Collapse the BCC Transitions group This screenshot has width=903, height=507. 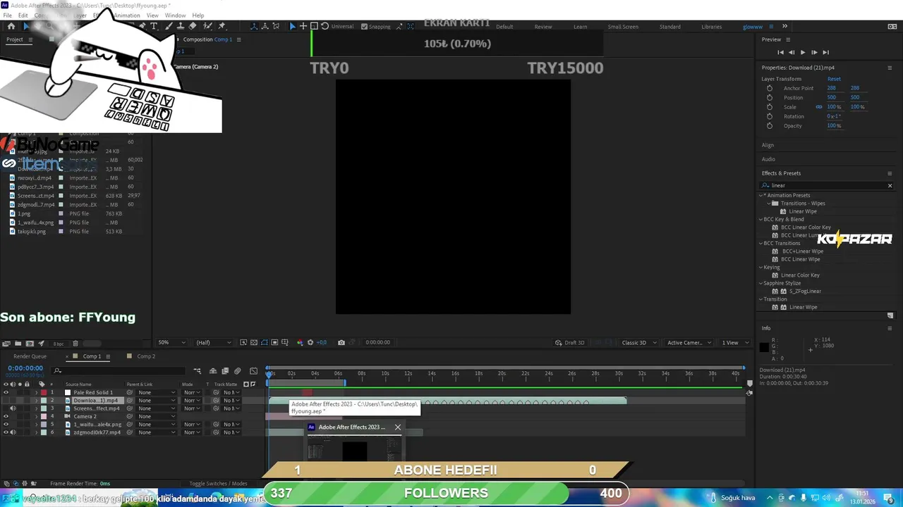(760, 243)
